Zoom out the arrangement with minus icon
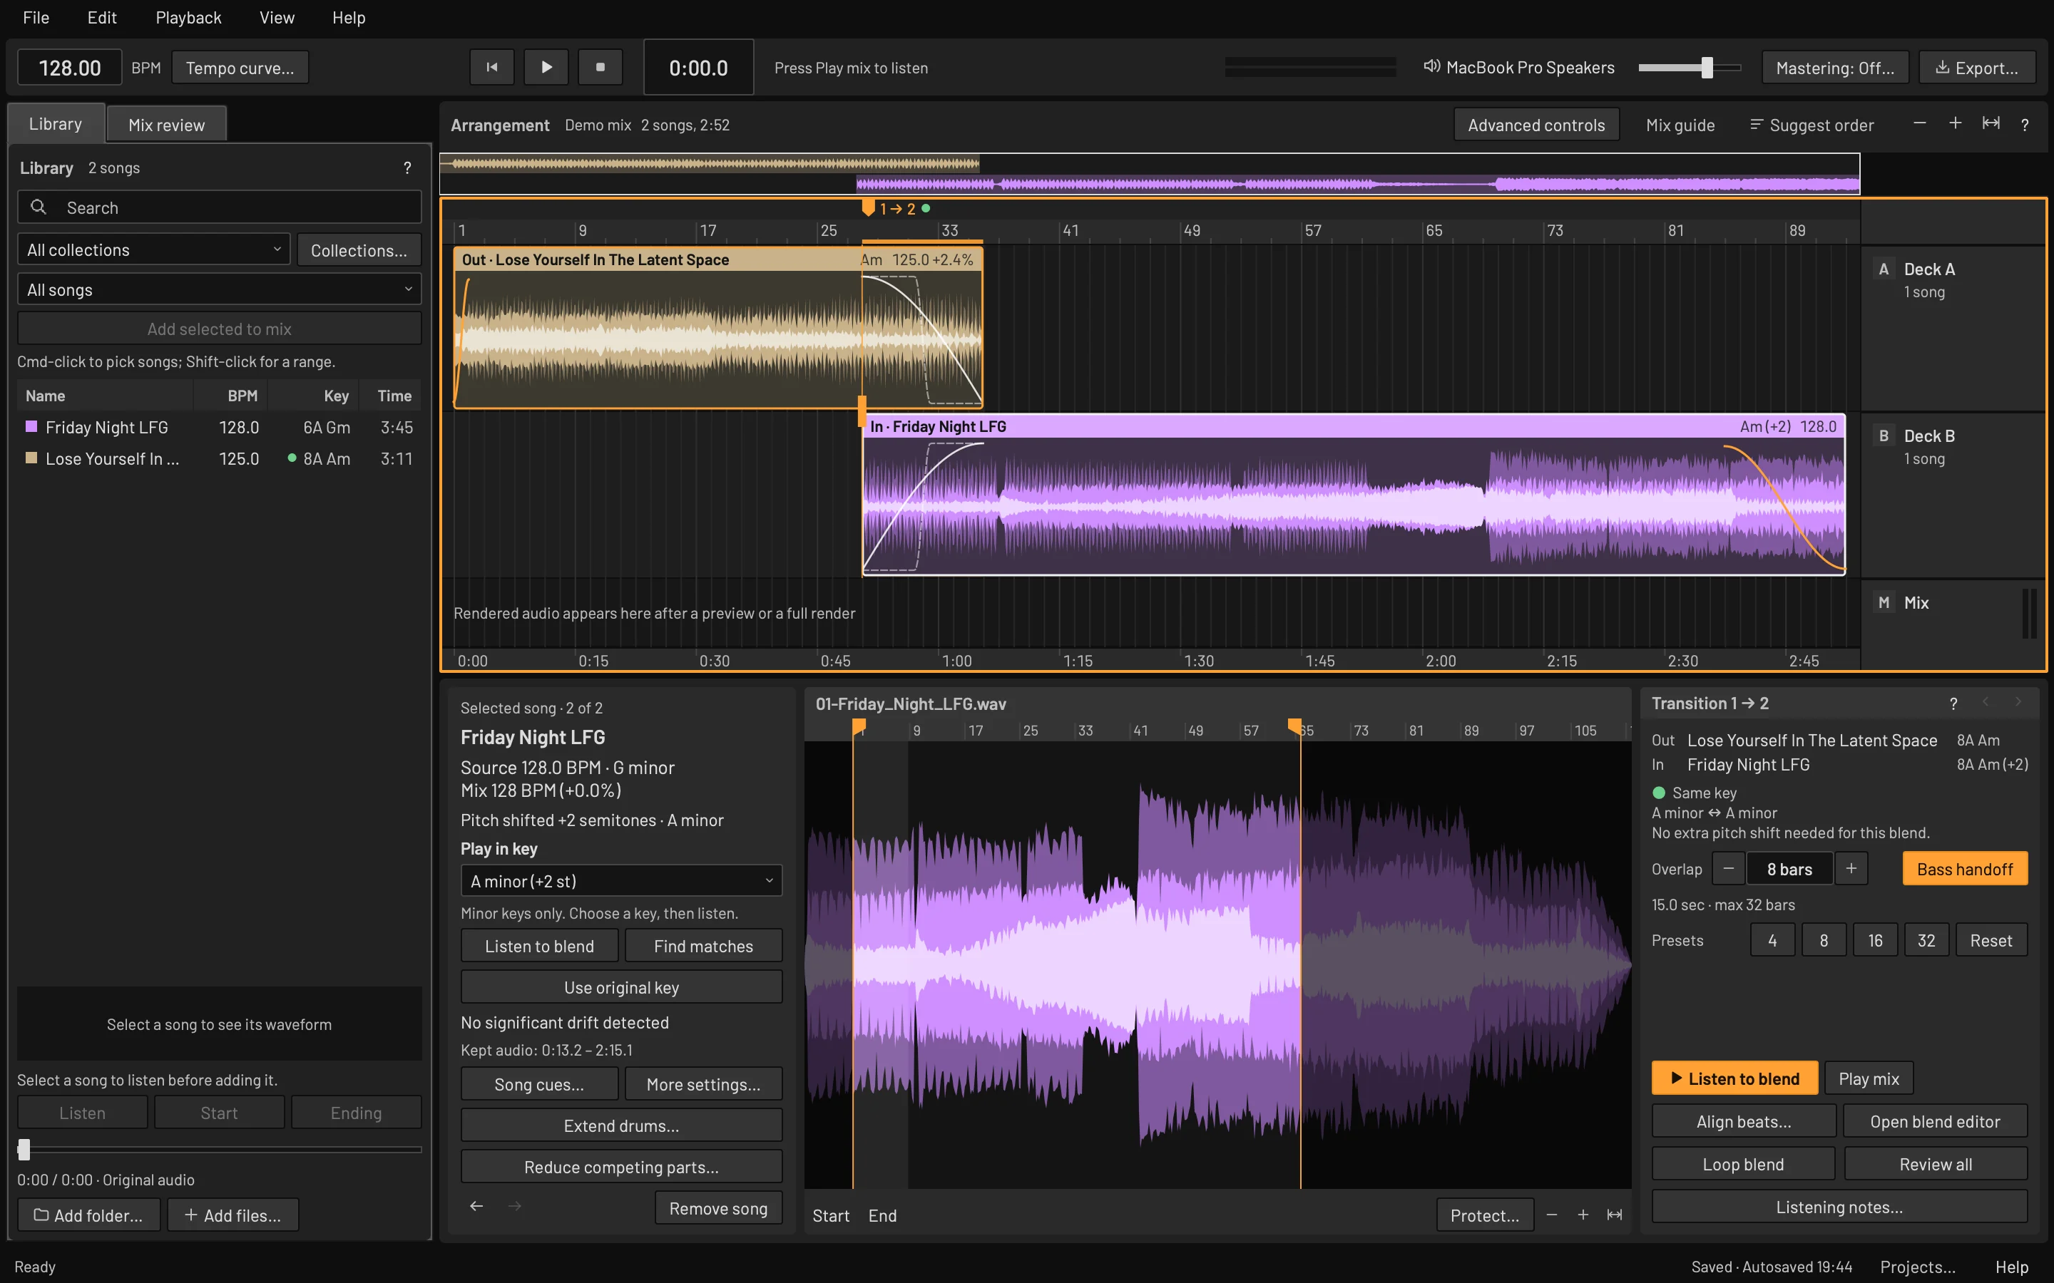2054x1283 pixels. (1920, 124)
